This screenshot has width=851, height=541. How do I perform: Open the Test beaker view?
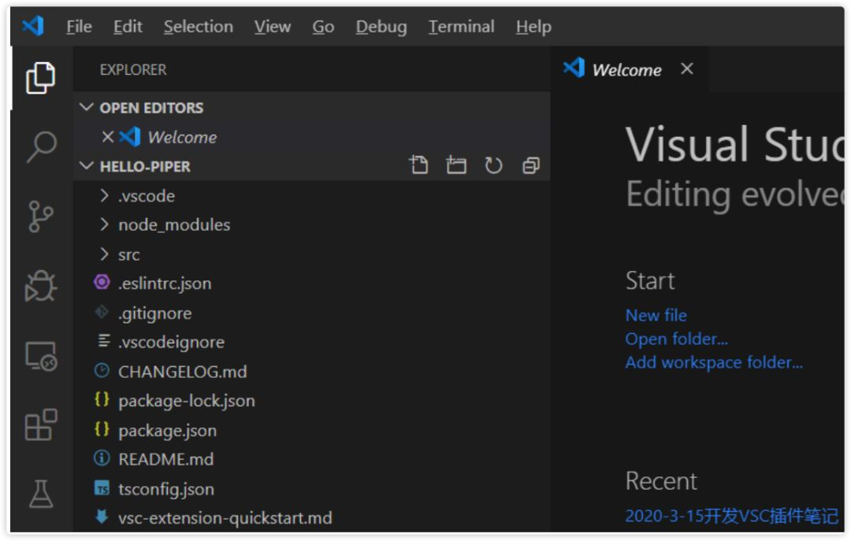click(41, 494)
